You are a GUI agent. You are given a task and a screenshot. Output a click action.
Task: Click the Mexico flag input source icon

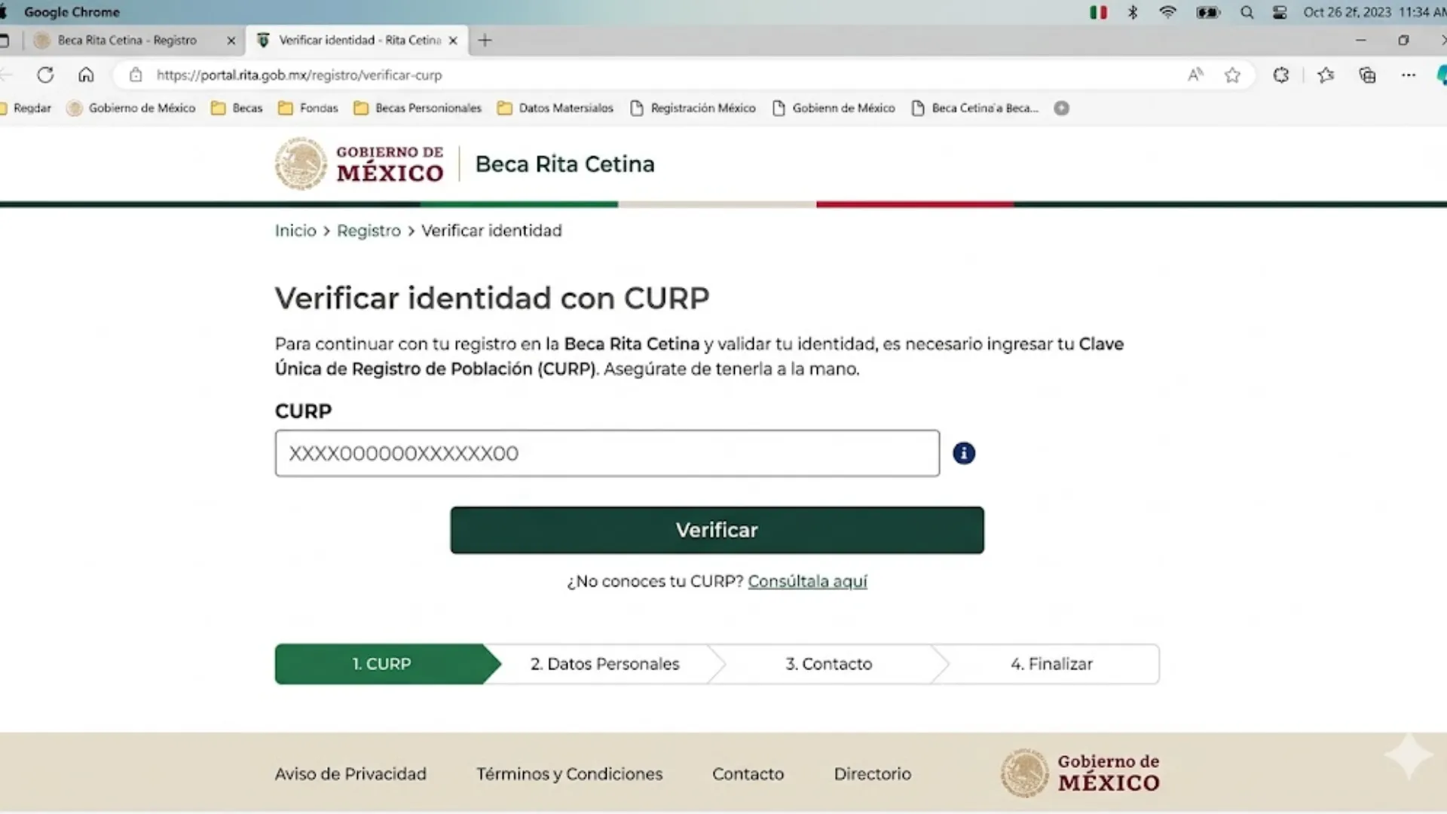tap(1098, 12)
